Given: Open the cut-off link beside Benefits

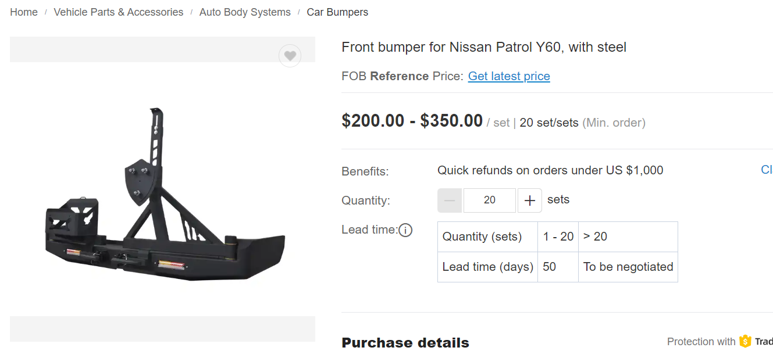Looking at the screenshot, I should (x=767, y=170).
